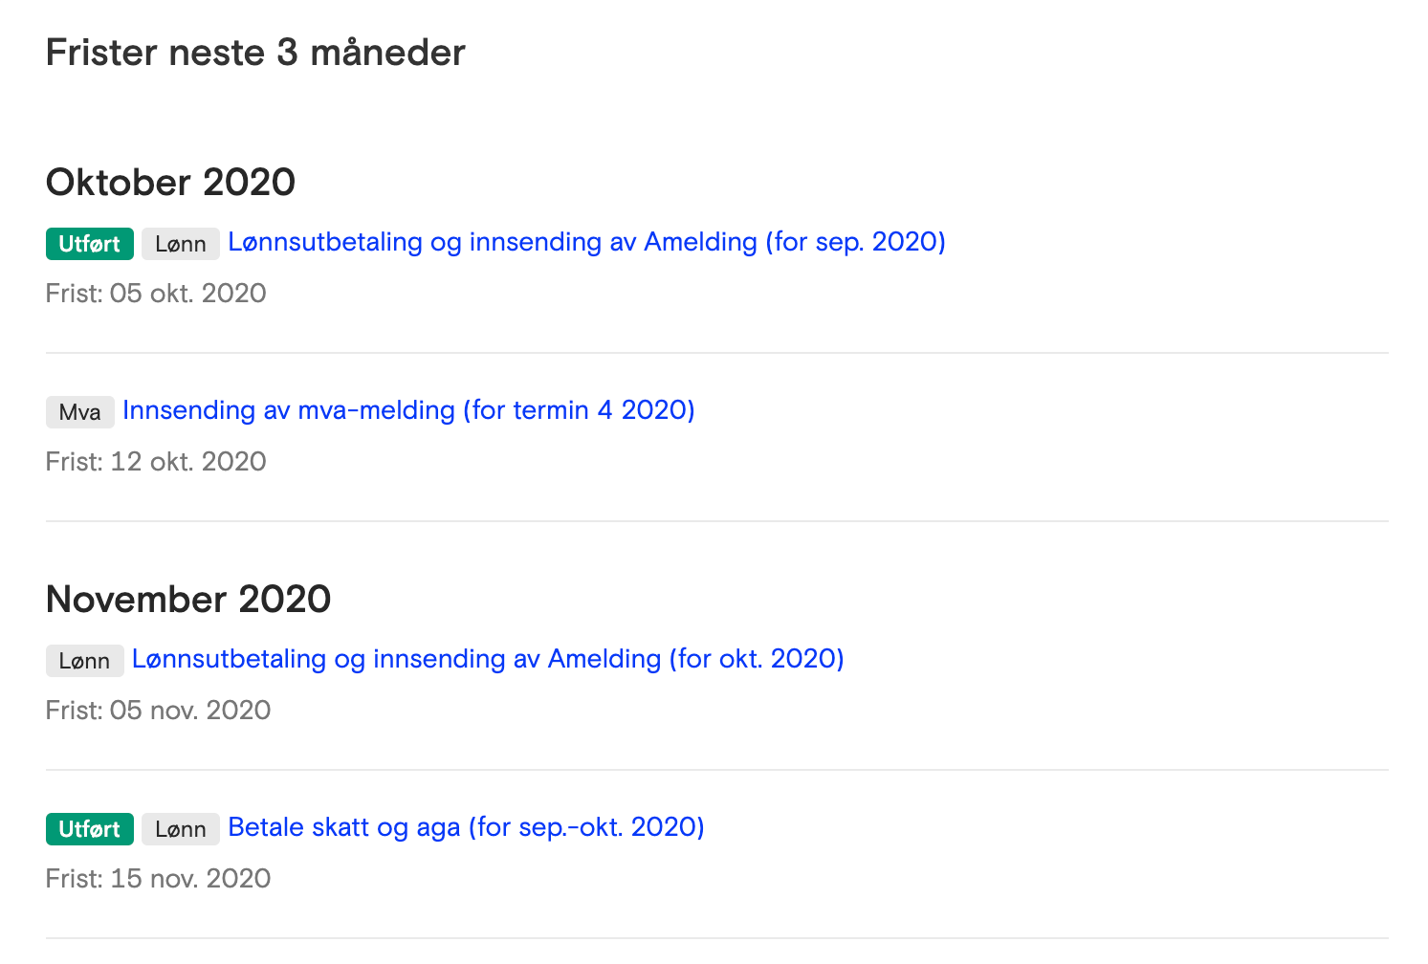Click the Frister neste 3 måneder heading

pyautogui.click(x=255, y=53)
